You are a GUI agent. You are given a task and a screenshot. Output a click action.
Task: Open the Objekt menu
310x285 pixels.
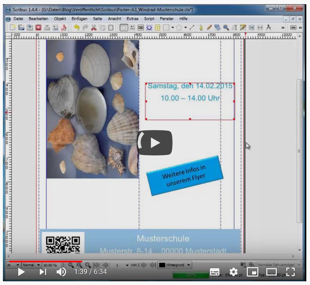click(x=60, y=19)
